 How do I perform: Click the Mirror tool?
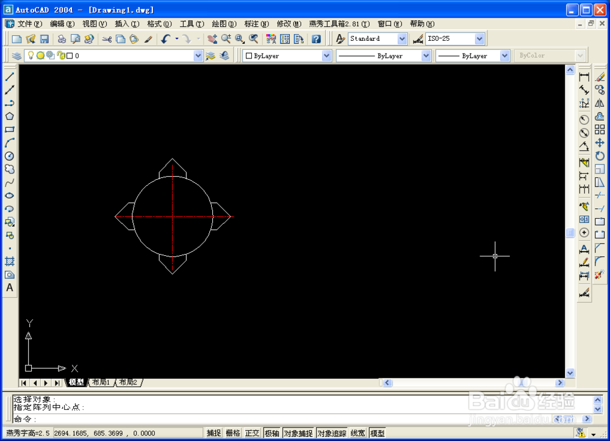(x=600, y=103)
